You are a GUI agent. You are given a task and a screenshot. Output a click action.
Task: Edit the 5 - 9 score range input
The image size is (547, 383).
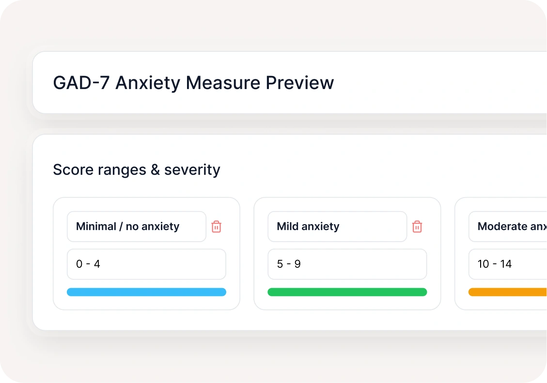pyautogui.click(x=347, y=264)
